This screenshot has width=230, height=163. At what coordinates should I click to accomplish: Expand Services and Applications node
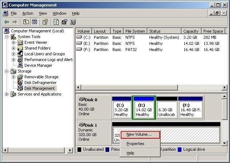(6, 94)
